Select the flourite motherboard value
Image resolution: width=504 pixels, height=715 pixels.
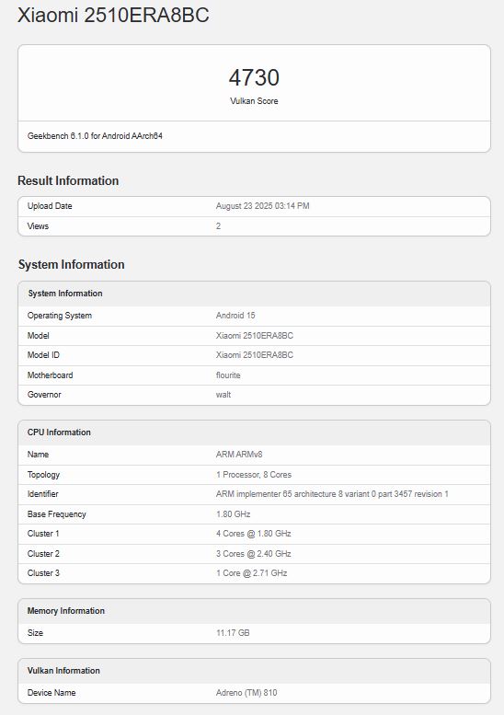(x=228, y=375)
